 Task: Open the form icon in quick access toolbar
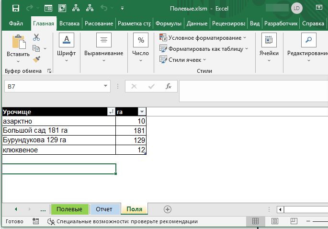(48, 8)
